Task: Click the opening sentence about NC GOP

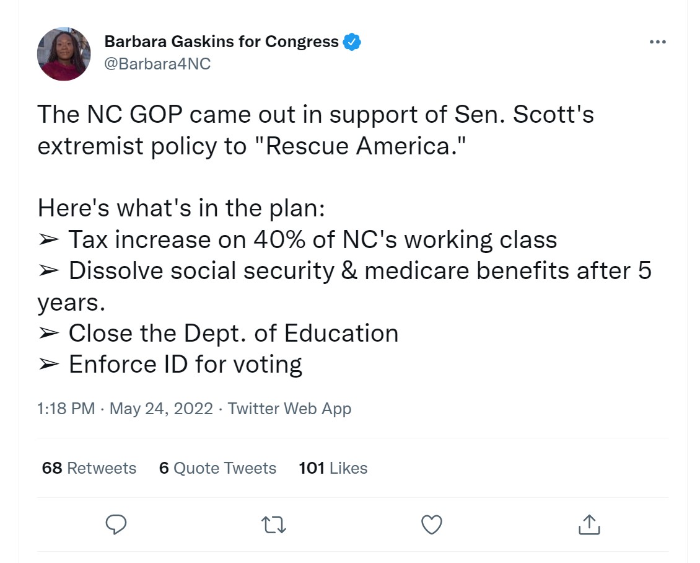Action: (x=315, y=115)
